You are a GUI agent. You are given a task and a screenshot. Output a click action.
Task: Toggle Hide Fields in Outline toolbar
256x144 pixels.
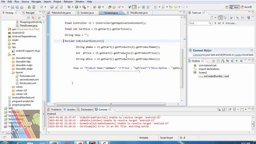[227, 61]
